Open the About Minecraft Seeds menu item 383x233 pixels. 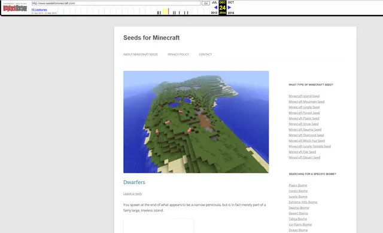coord(141,54)
